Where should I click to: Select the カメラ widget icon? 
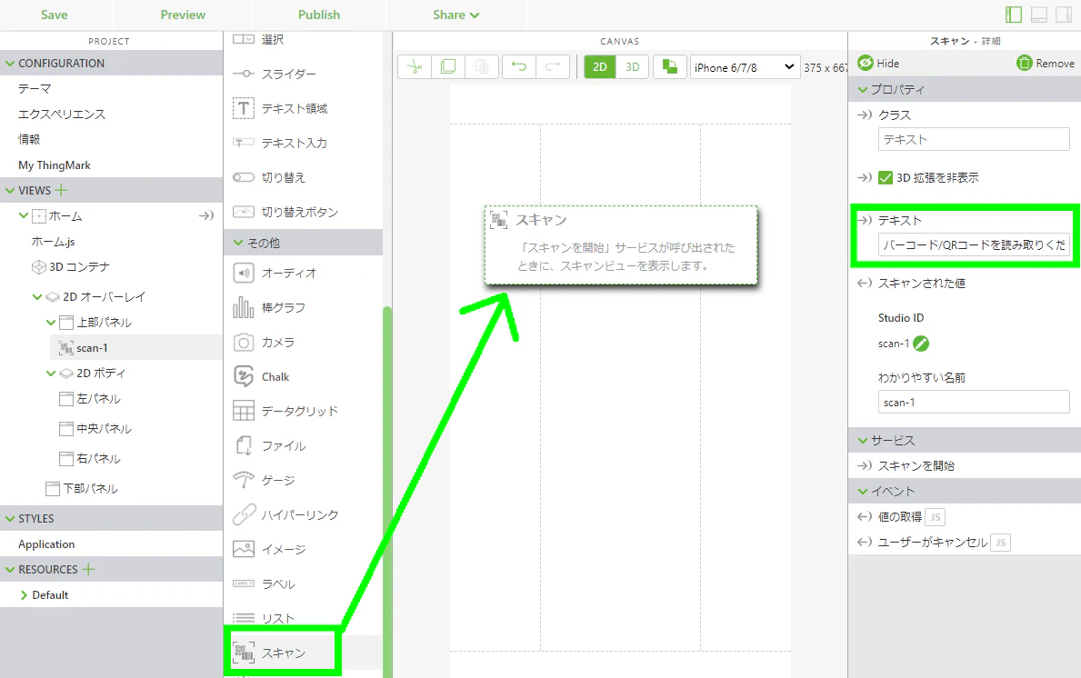[x=244, y=343]
